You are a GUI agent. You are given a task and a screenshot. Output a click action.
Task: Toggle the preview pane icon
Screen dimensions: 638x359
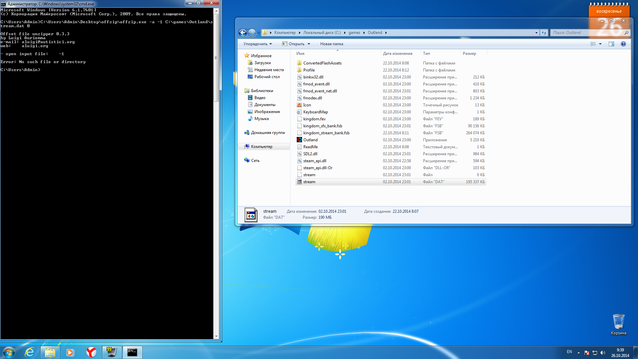click(x=611, y=44)
